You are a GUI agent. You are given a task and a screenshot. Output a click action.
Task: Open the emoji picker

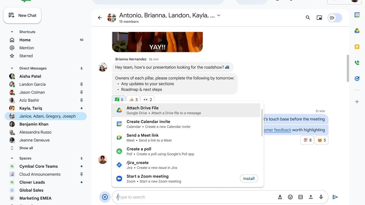[290, 197]
